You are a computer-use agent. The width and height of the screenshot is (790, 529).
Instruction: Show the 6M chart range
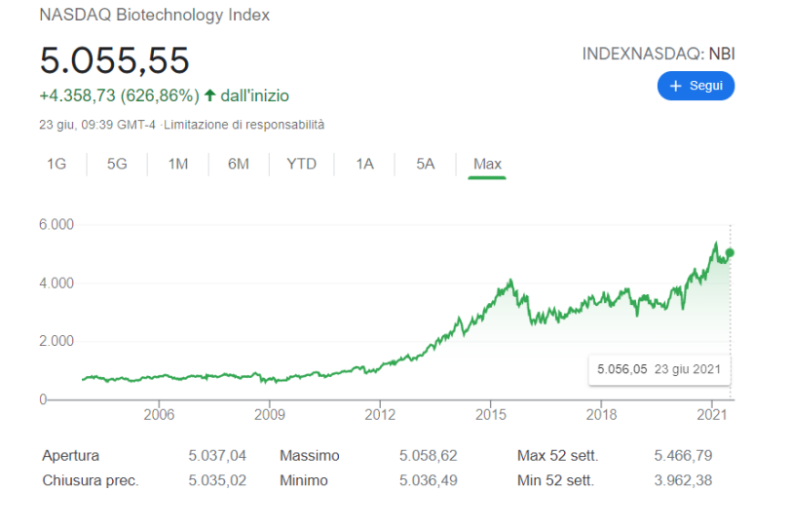pos(239,165)
